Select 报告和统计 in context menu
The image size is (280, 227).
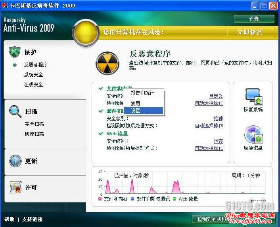coord(144,93)
